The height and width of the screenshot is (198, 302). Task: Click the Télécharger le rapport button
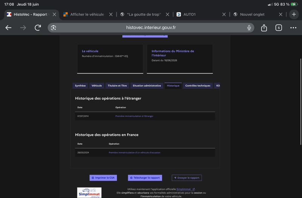click(145, 178)
